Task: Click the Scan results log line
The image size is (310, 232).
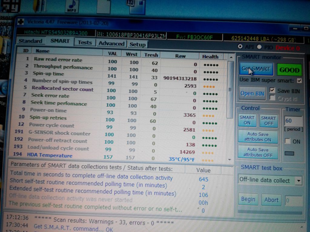Action: click(x=104, y=221)
